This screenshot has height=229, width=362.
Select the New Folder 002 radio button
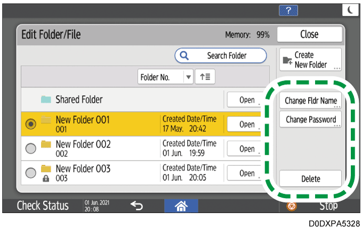(x=30, y=149)
